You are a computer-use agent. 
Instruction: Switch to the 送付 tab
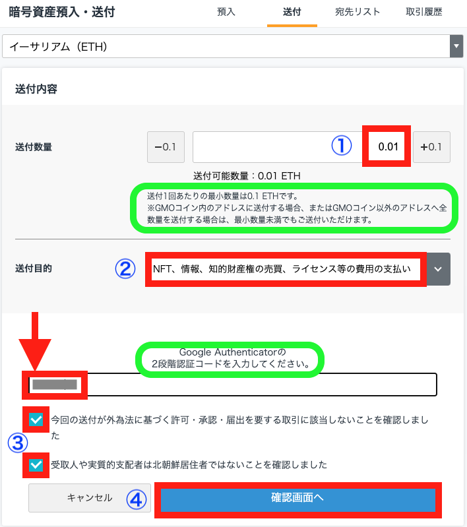(292, 12)
